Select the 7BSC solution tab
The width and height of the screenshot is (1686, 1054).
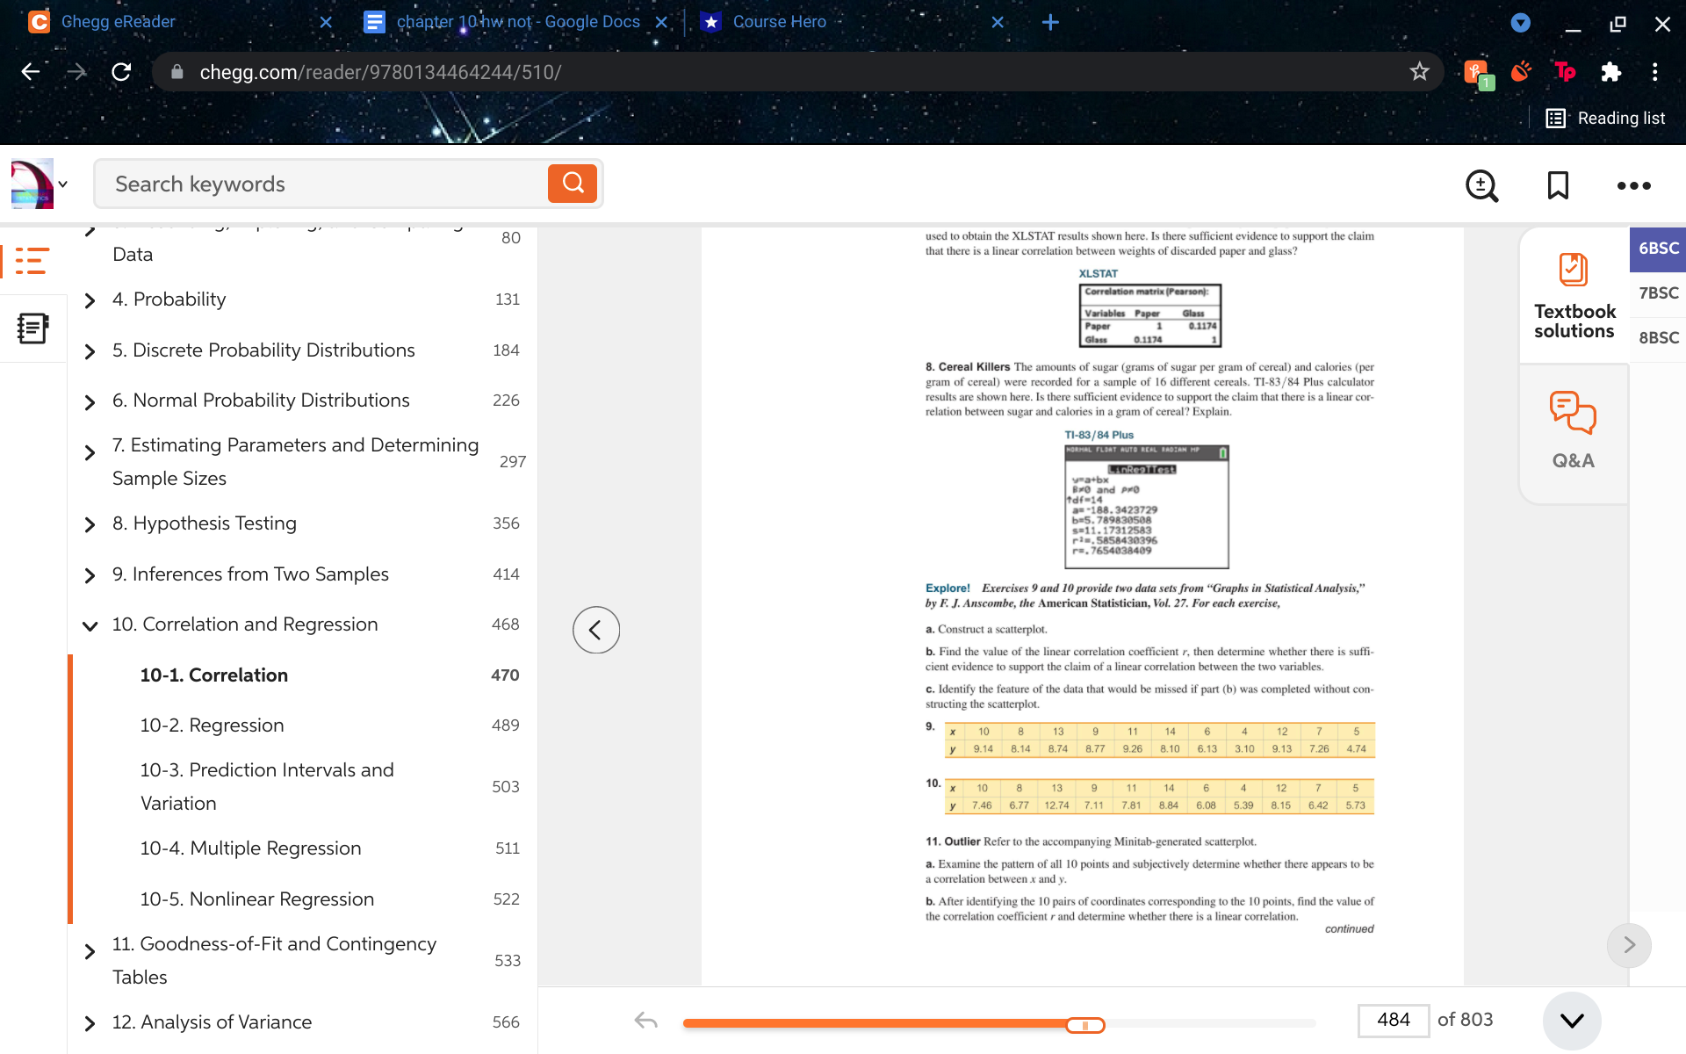1658,293
